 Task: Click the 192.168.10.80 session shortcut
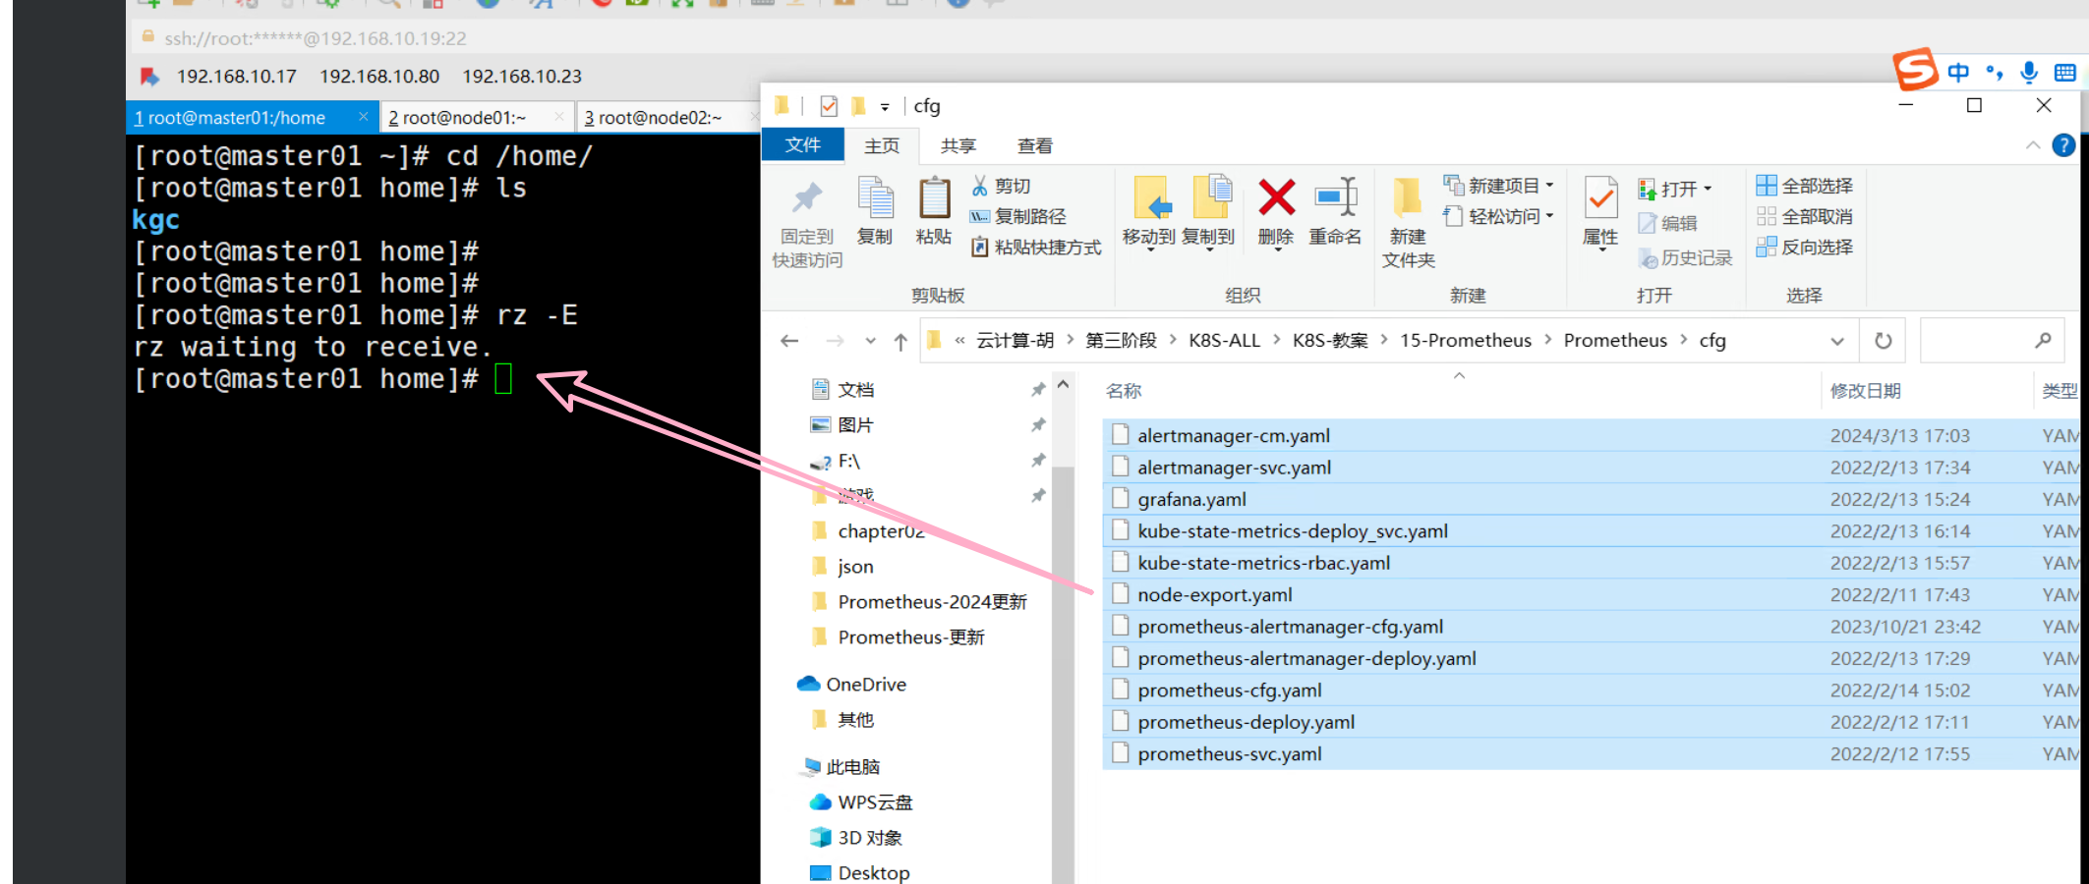click(x=379, y=76)
